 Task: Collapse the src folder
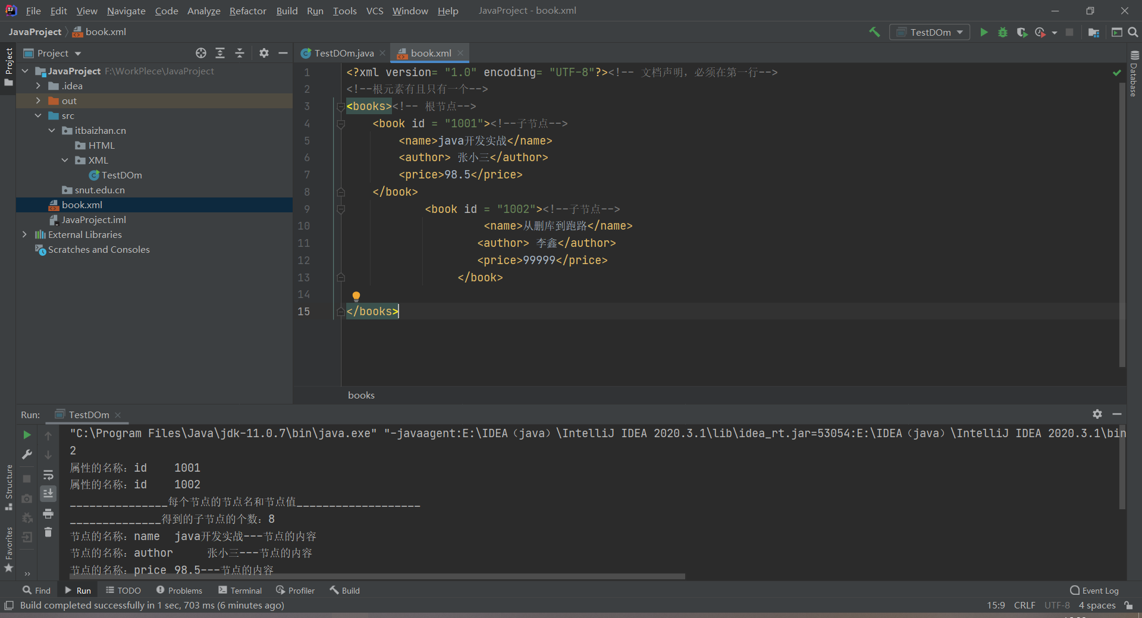(38, 115)
